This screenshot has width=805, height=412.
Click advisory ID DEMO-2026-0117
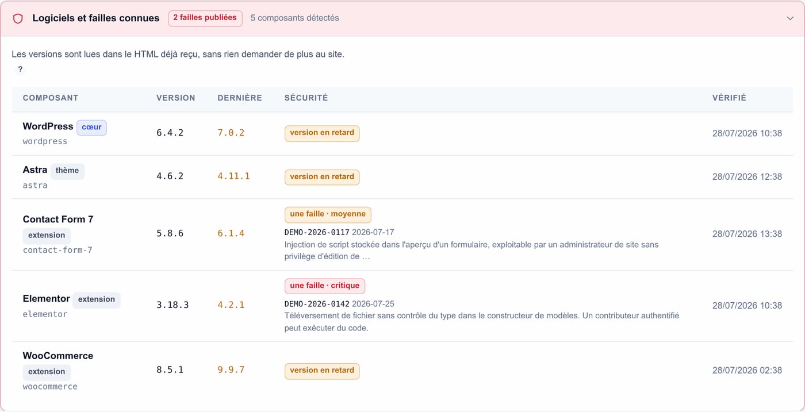(317, 233)
